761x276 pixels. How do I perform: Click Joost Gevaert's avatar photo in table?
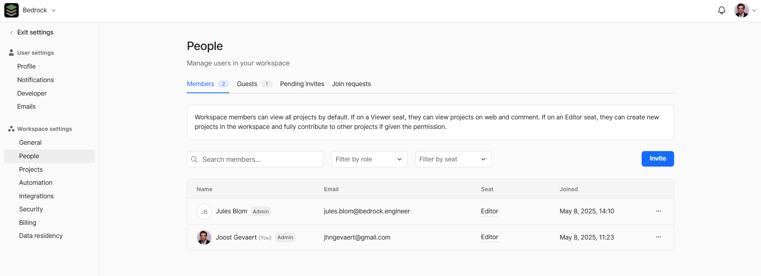[x=204, y=238]
